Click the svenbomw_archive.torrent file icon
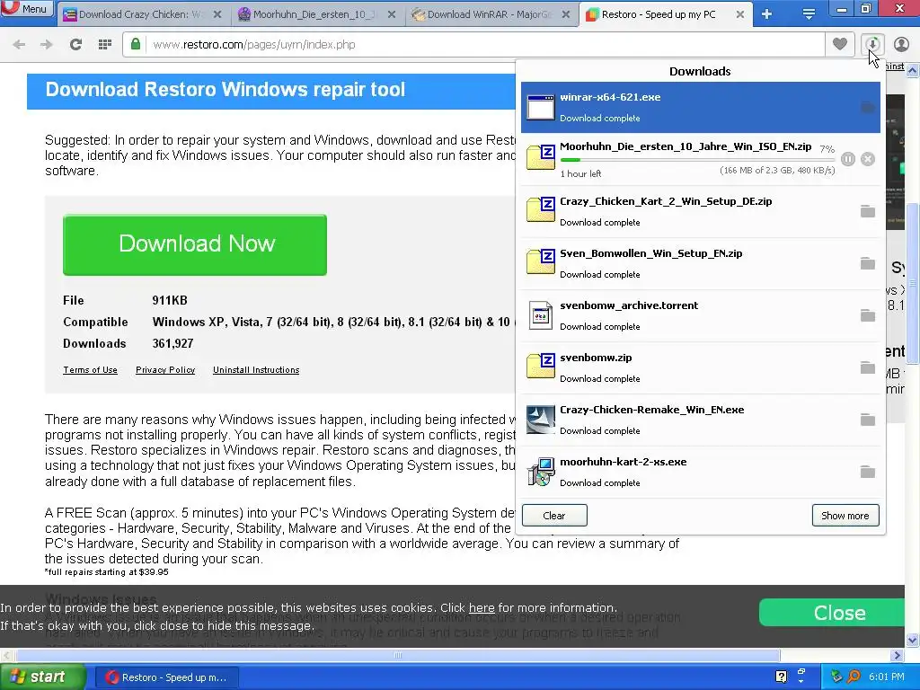Screen dimensions: 920x690 pyautogui.click(x=540, y=315)
